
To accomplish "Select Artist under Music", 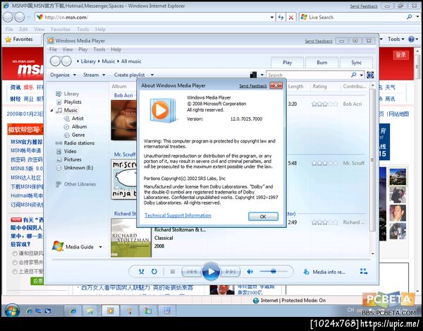I will pos(78,119).
